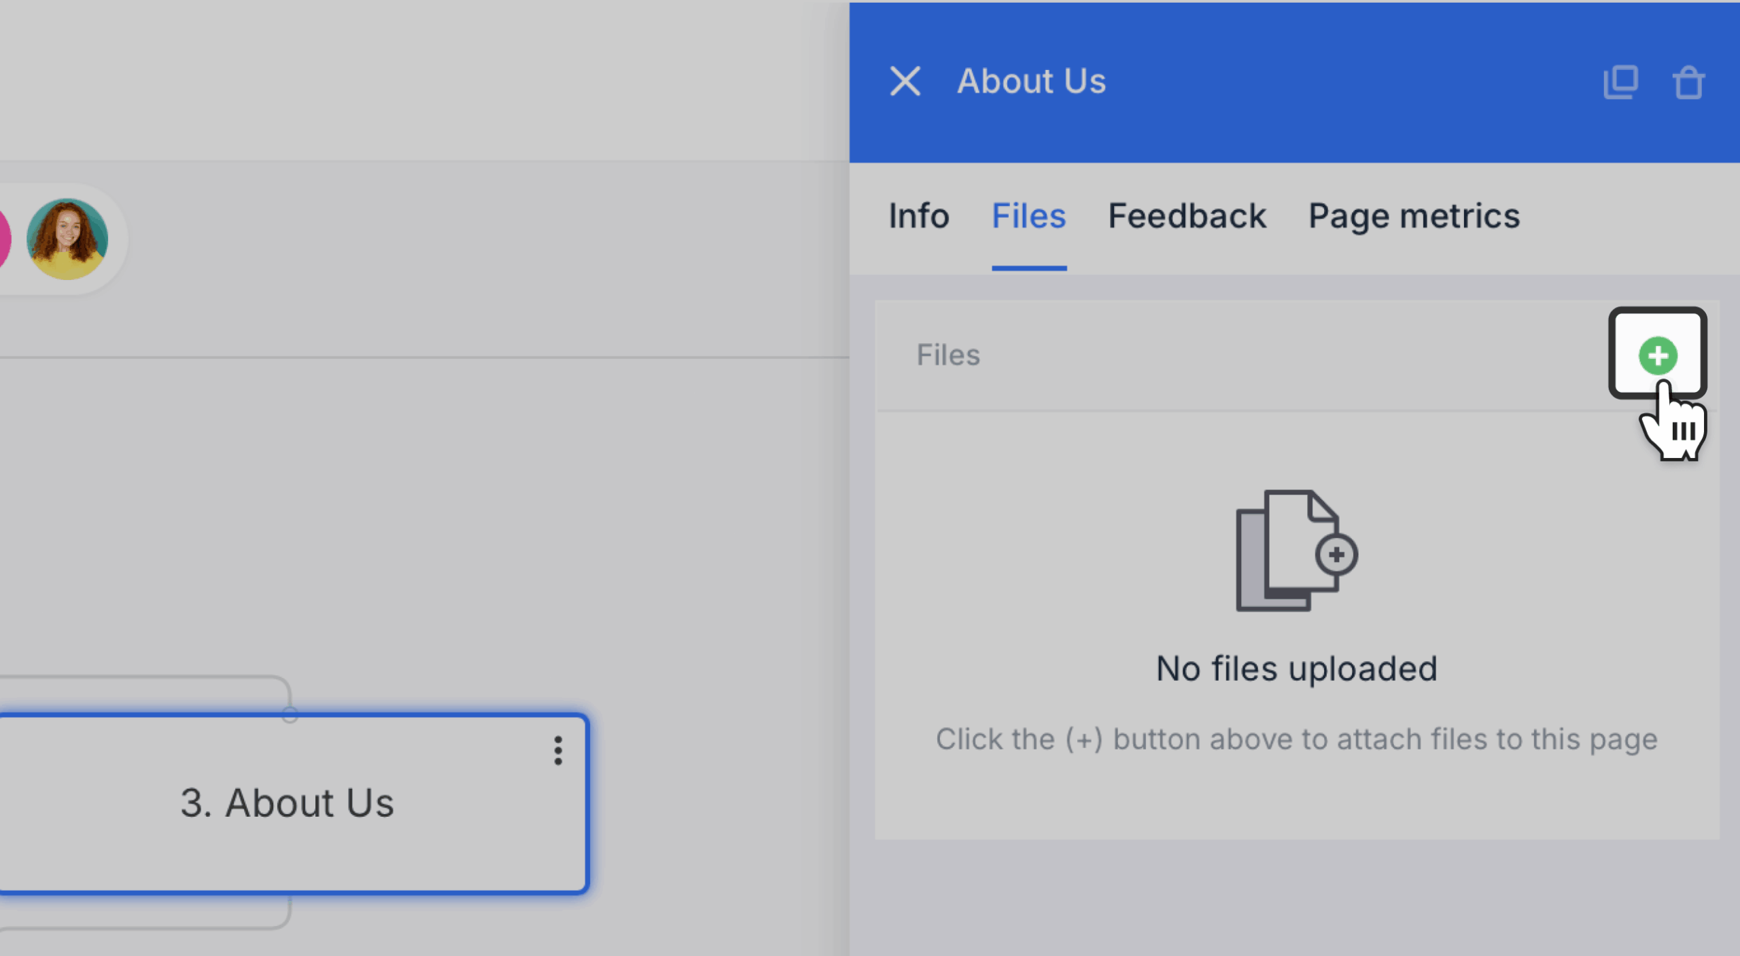Screen dimensions: 1740x956
Task: Select the Files tab
Action: click(x=1029, y=216)
